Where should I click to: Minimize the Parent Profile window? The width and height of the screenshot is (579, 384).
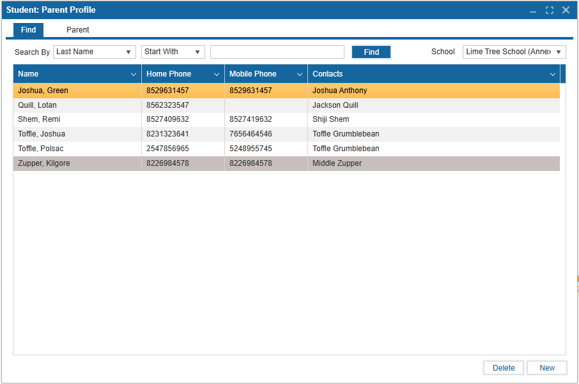pyautogui.click(x=533, y=10)
